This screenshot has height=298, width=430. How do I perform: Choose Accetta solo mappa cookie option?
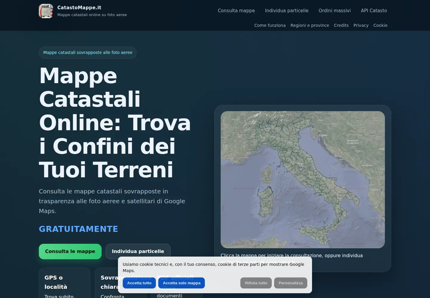coord(182,283)
